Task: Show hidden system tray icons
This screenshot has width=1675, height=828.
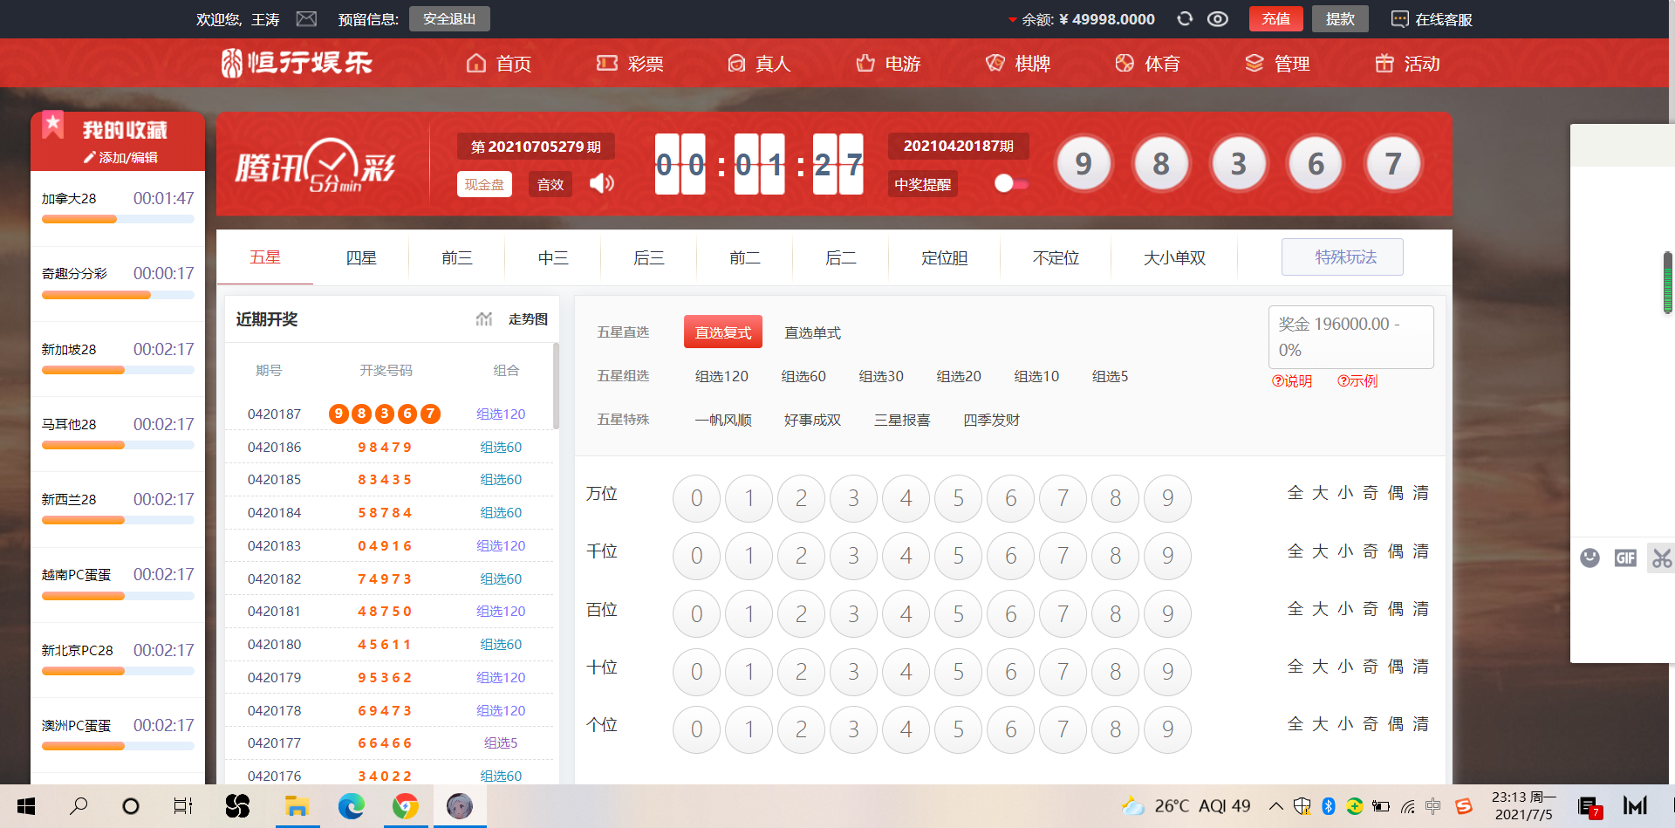Action: (x=1275, y=806)
